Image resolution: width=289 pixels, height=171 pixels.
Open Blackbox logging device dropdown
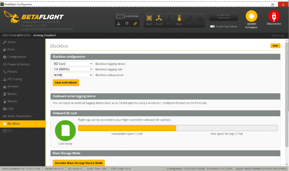(73, 64)
